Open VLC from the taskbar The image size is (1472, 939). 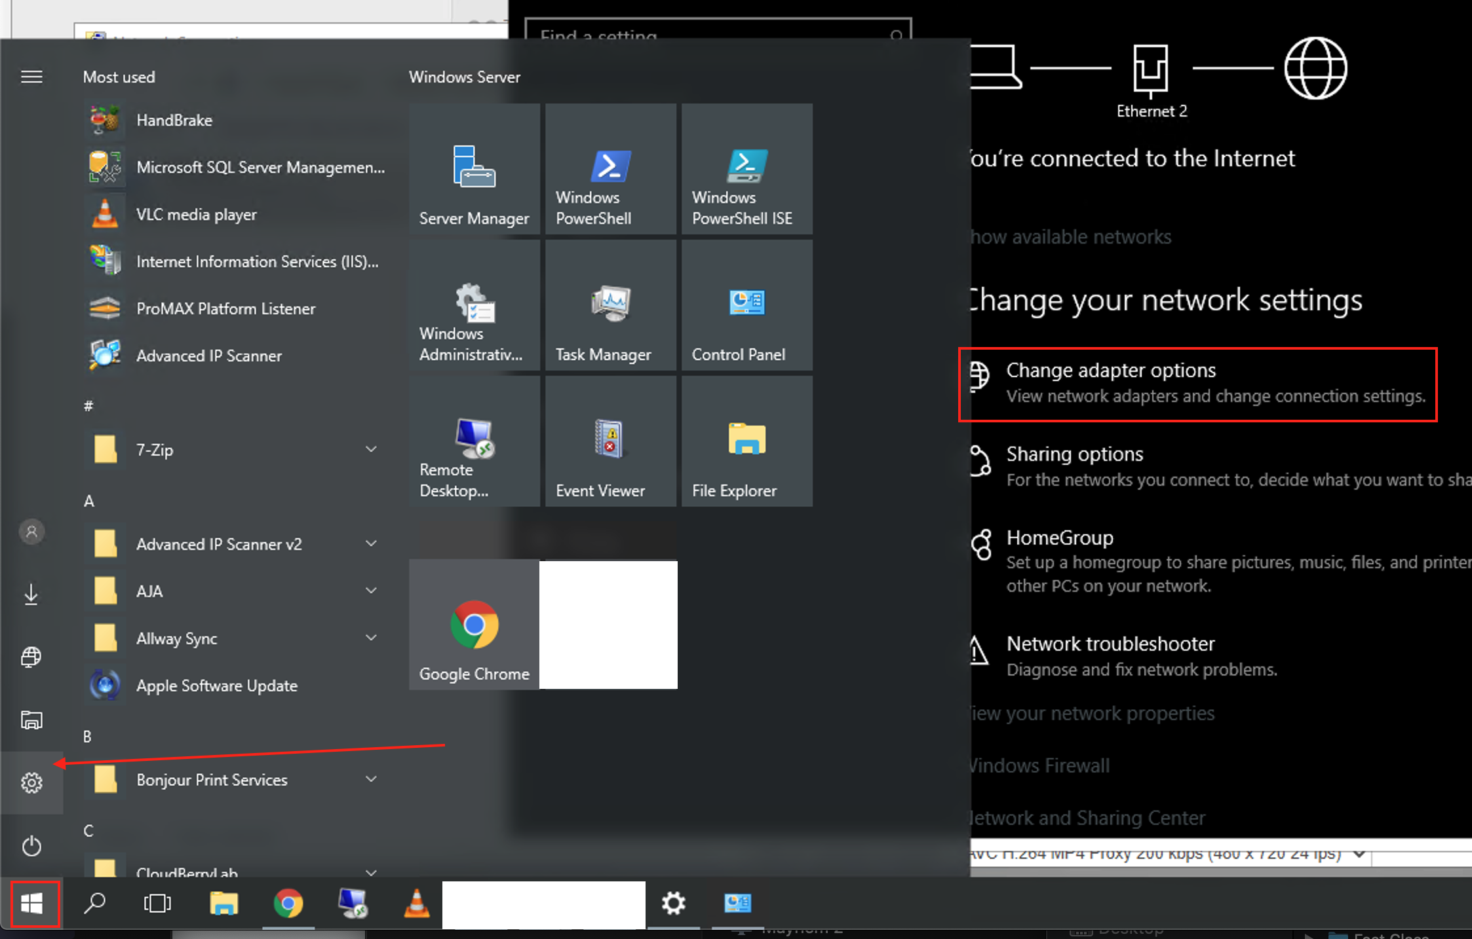point(417,904)
